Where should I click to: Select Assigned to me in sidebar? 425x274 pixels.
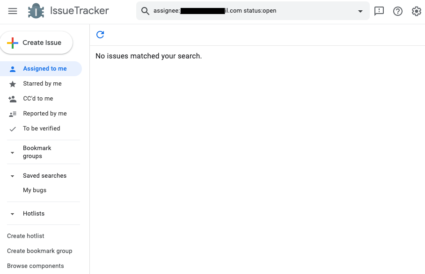pos(44,69)
